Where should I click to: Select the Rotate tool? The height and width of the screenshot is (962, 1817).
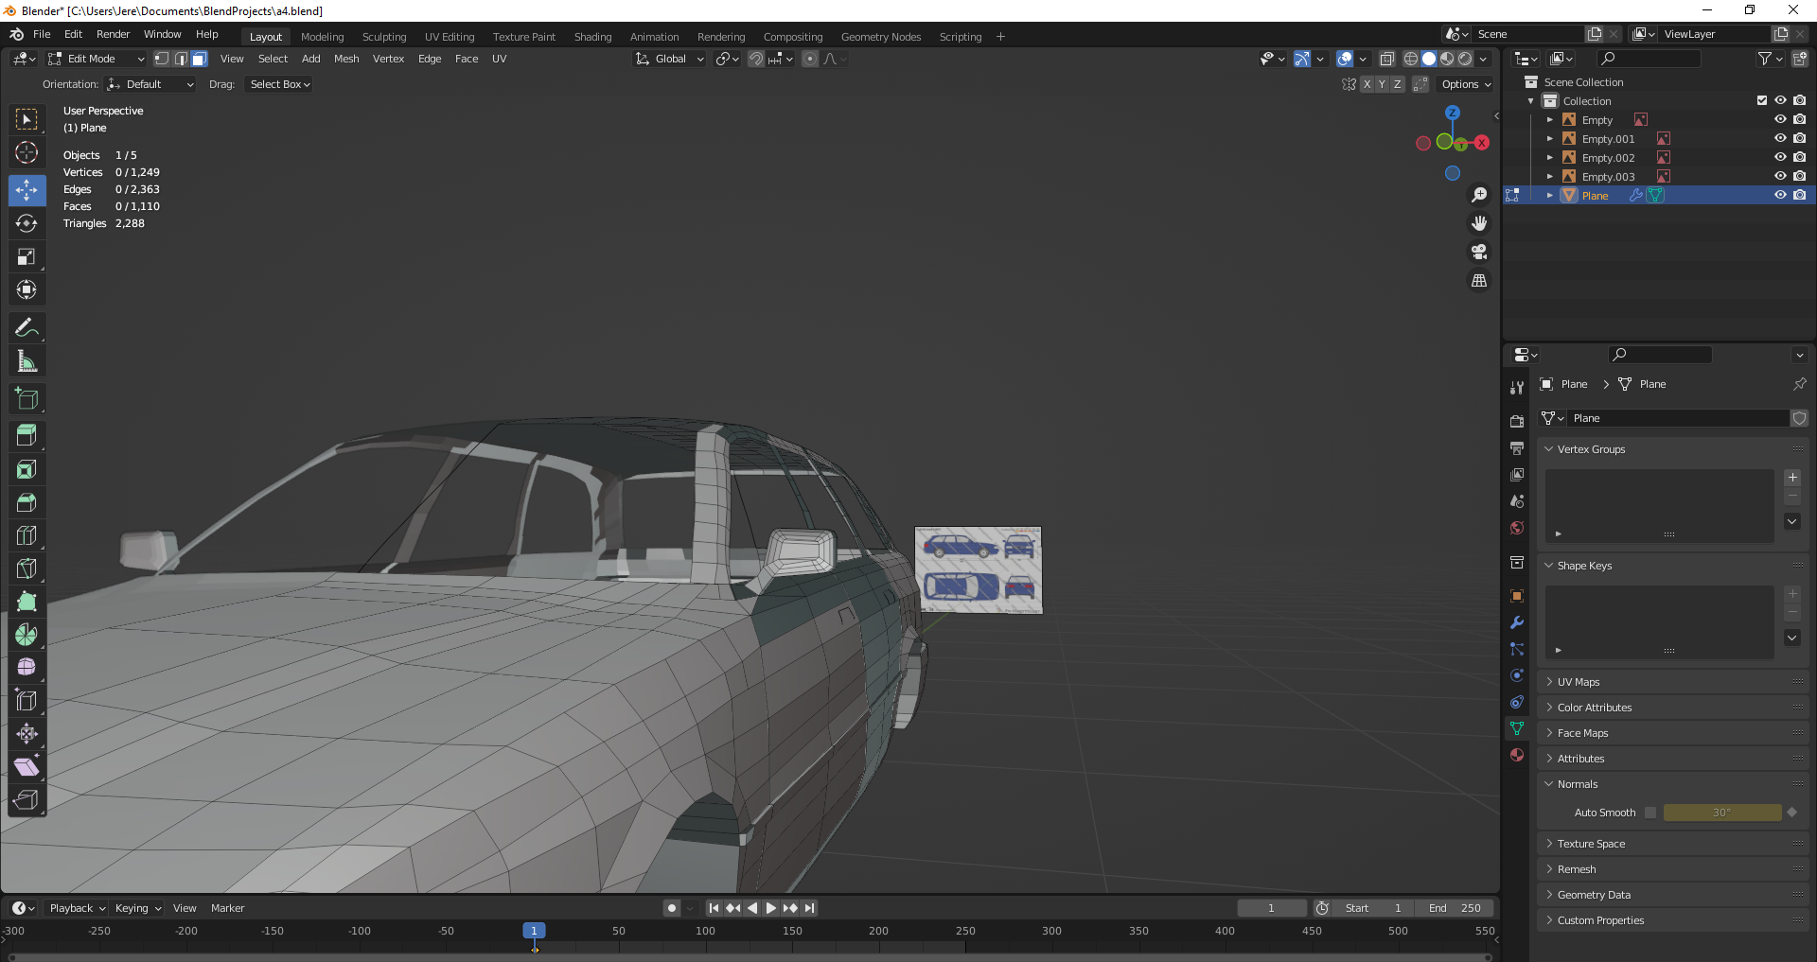click(26, 223)
